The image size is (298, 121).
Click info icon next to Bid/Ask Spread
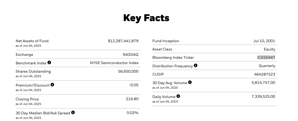click(73, 112)
